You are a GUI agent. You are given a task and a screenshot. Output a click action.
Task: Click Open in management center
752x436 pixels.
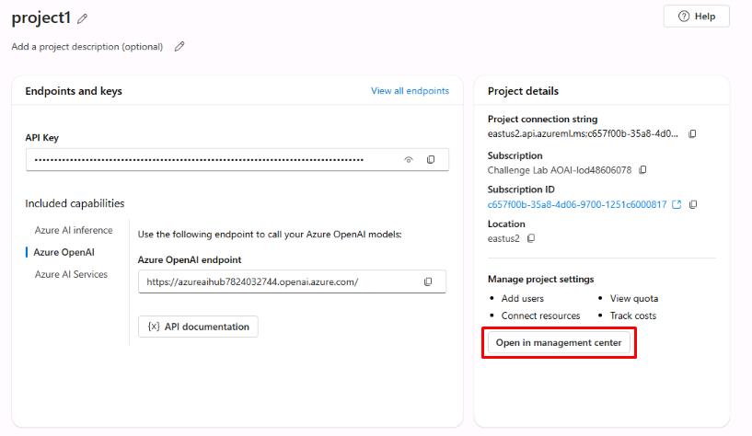click(x=559, y=342)
